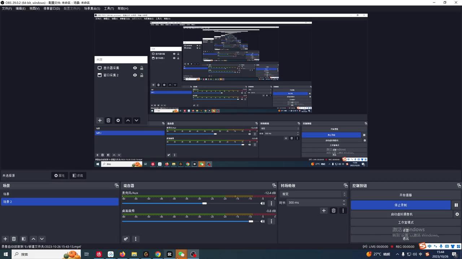This screenshot has height=259, width=462.
Task: Increase the 时长 duration with up arrow
Action: [x=344, y=201]
